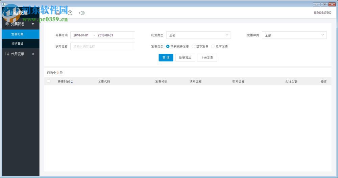
Task: Open the 发票归集 sidebar item
Action: click(x=21, y=34)
